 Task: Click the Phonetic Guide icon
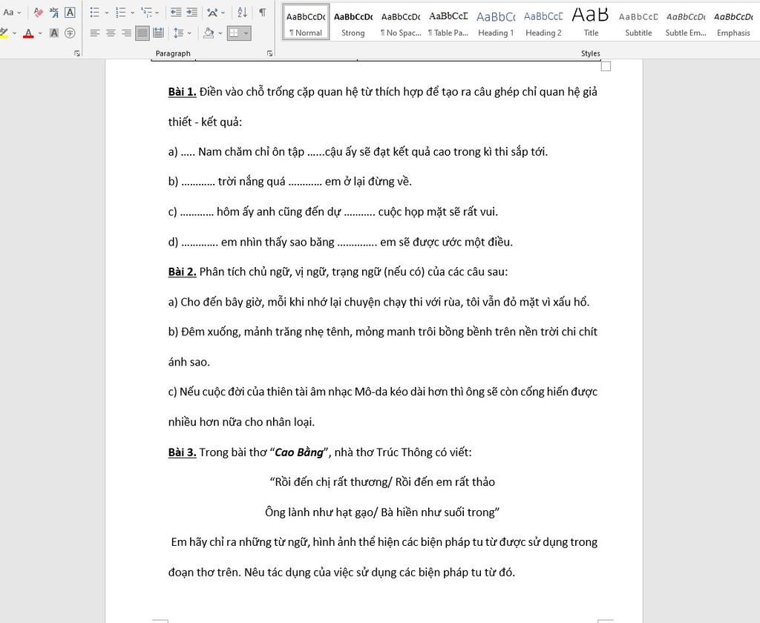(x=53, y=13)
